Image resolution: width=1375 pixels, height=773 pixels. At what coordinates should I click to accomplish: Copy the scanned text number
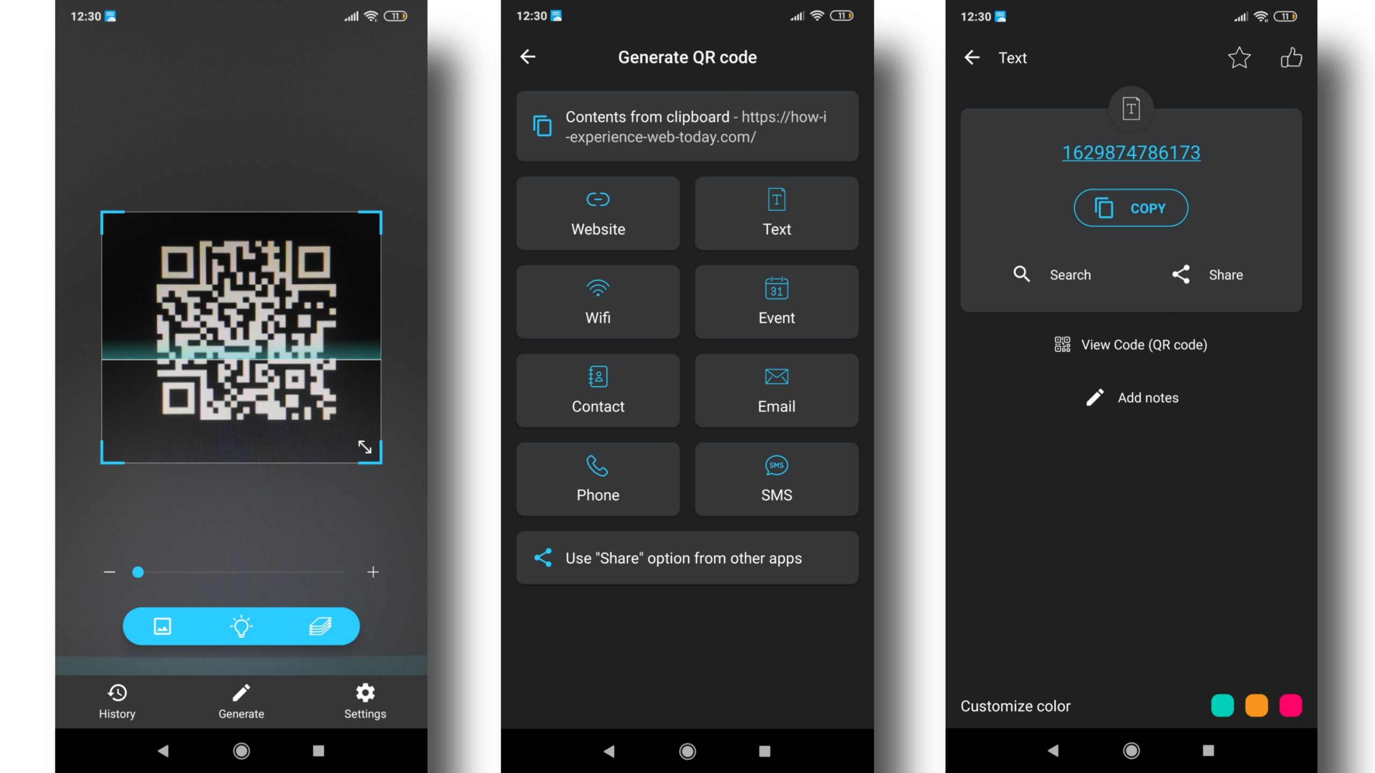point(1131,208)
